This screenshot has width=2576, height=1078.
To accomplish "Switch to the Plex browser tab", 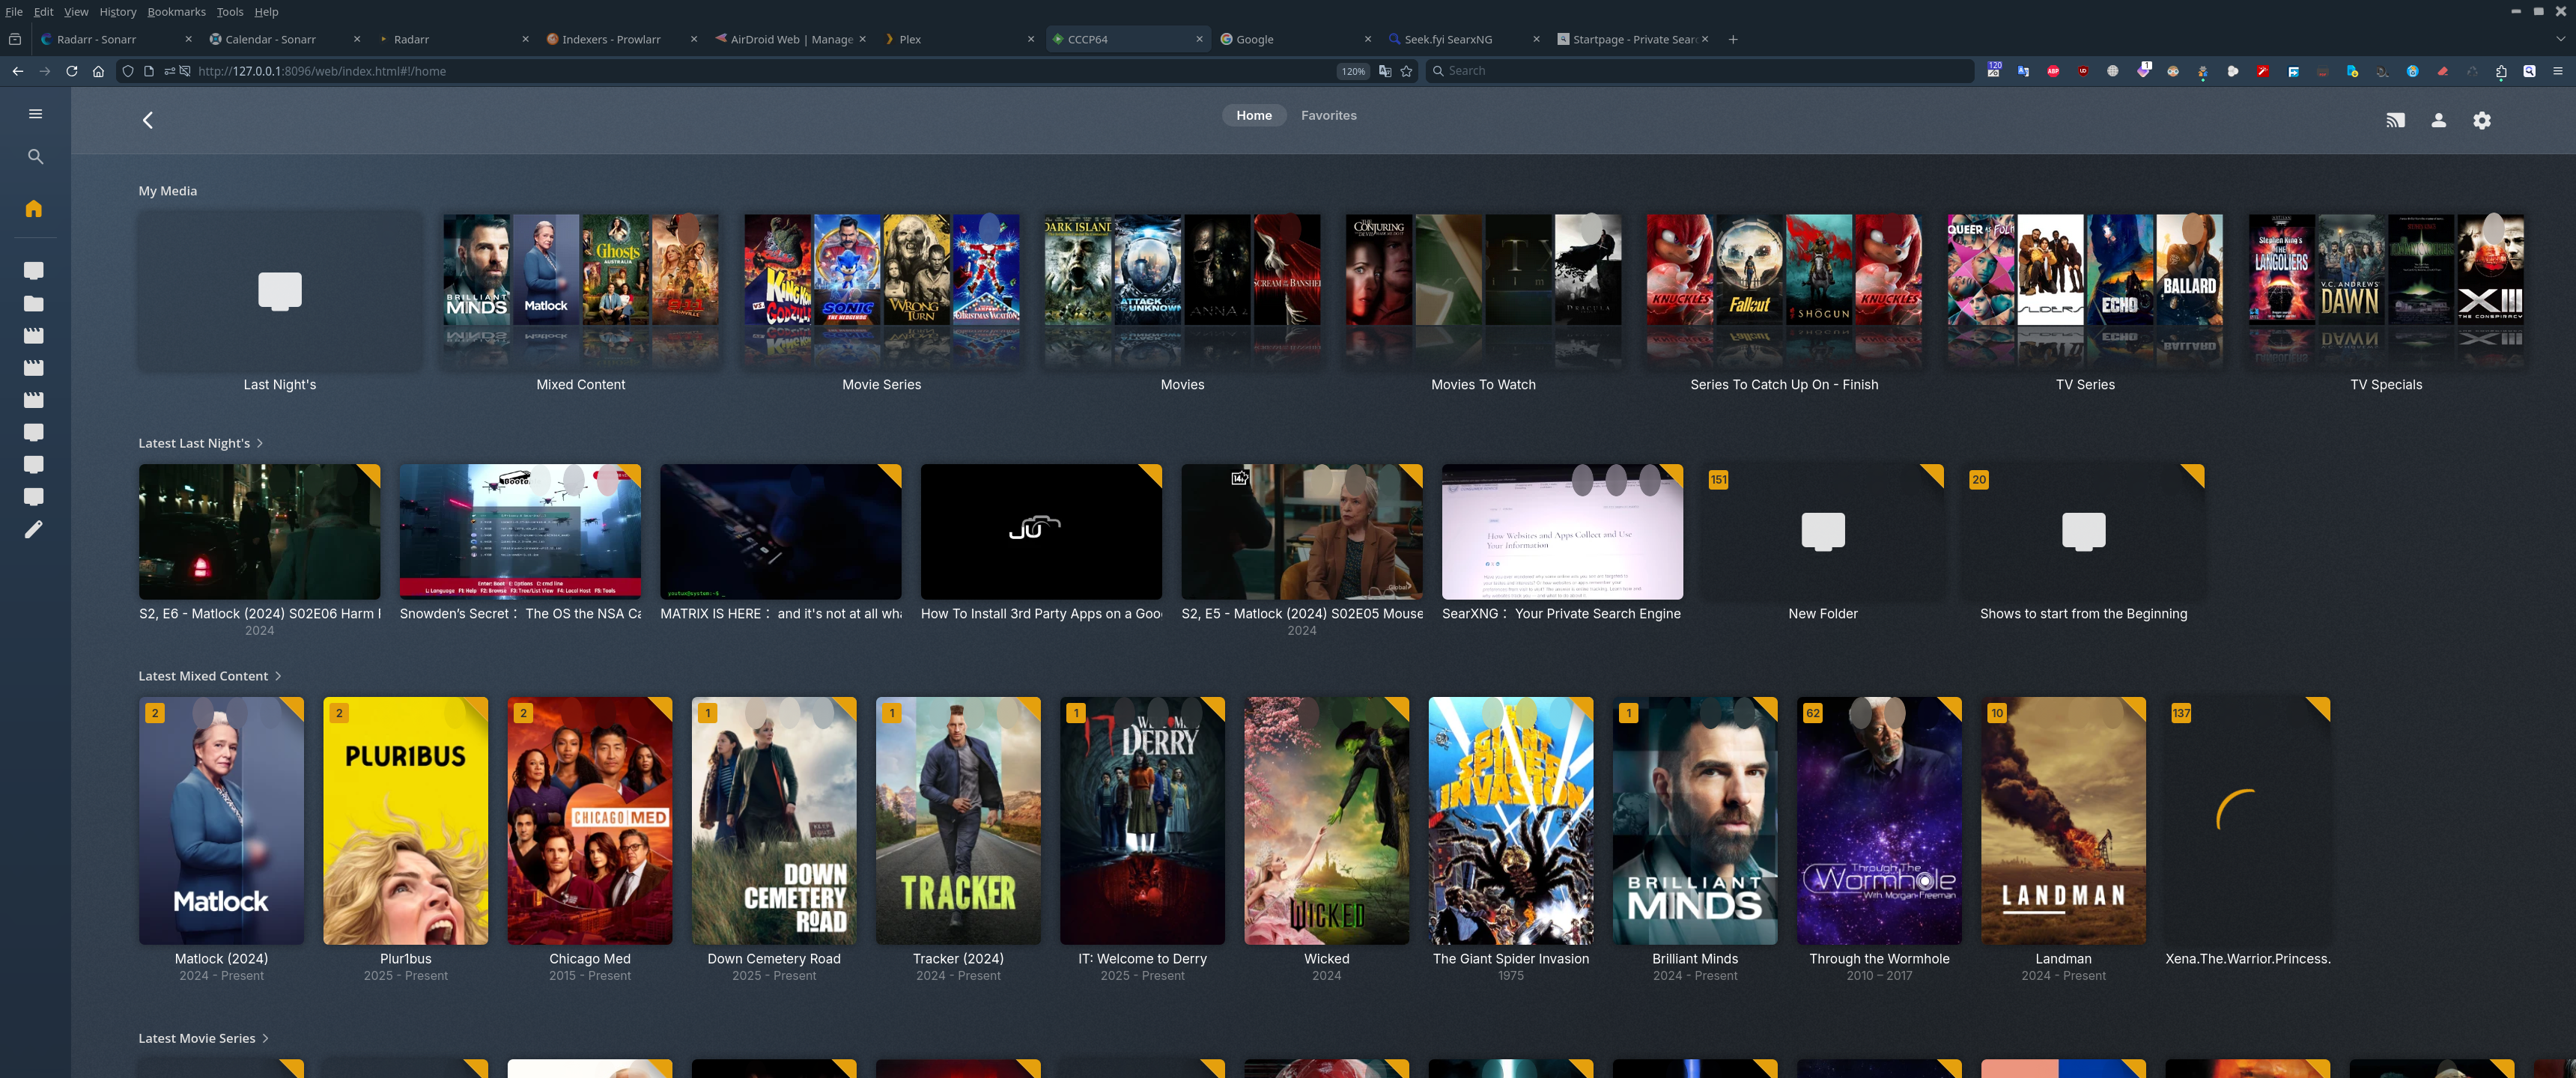I will point(910,39).
